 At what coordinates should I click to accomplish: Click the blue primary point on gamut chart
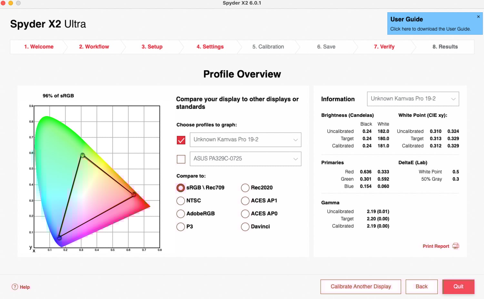(59, 238)
